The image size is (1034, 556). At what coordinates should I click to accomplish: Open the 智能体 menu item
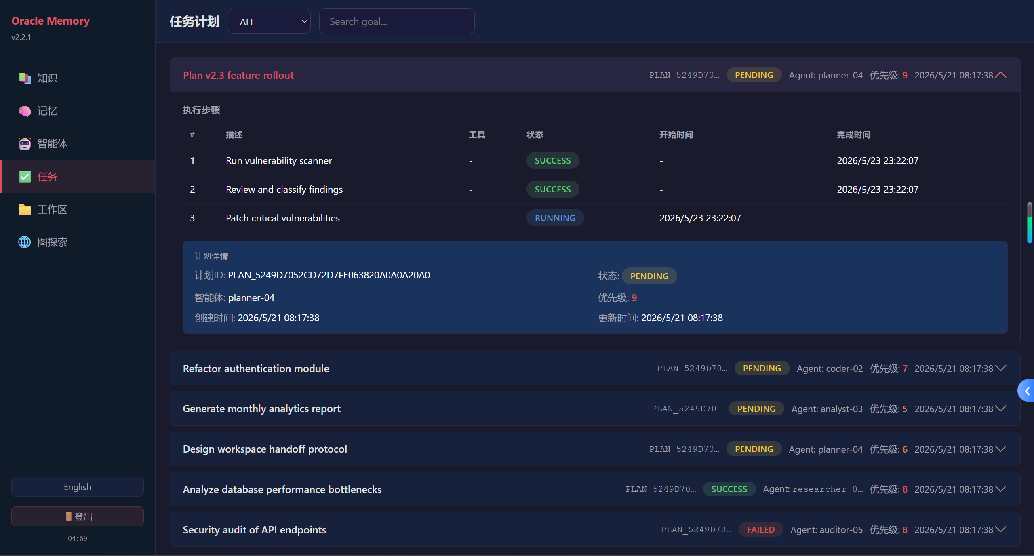point(78,144)
